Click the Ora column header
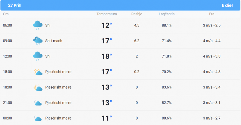This screenshot has width=241, height=125. [x=6, y=14]
